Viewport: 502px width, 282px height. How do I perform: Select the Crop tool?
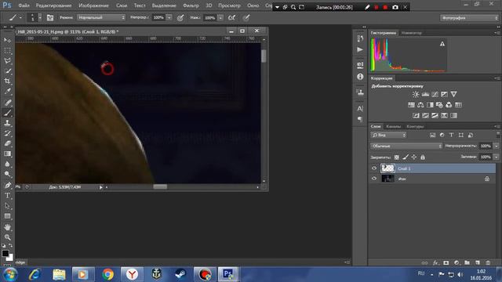pyautogui.click(x=7, y=81)
